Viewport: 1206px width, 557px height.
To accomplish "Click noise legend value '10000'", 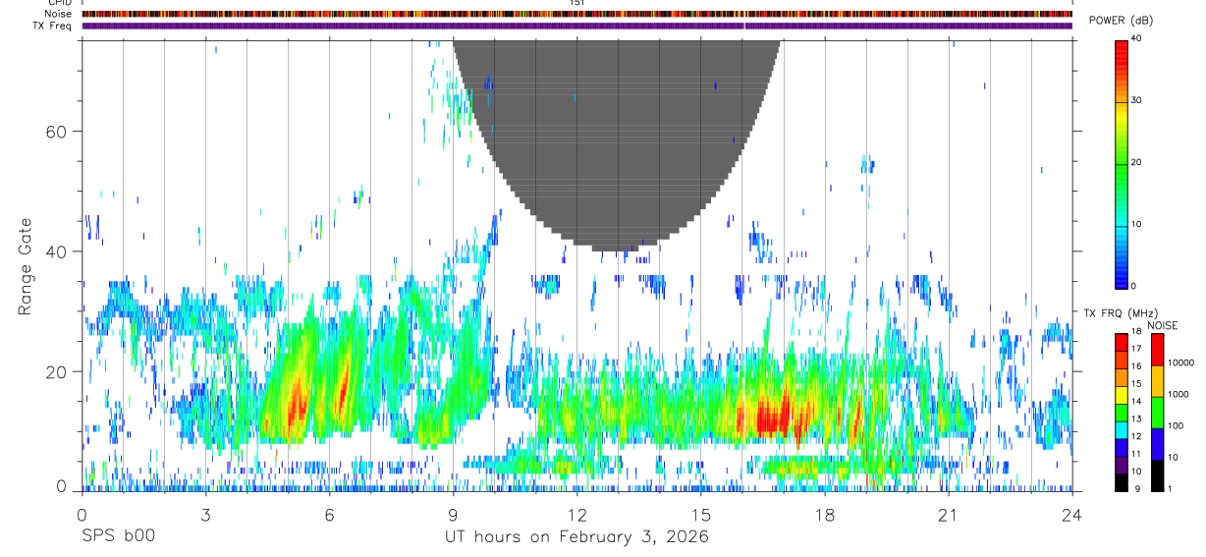I will 1180,362.
